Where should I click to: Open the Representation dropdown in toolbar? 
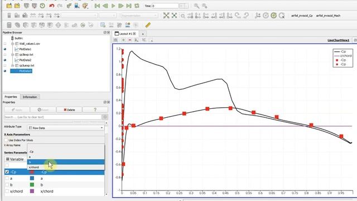pos(139,16)
